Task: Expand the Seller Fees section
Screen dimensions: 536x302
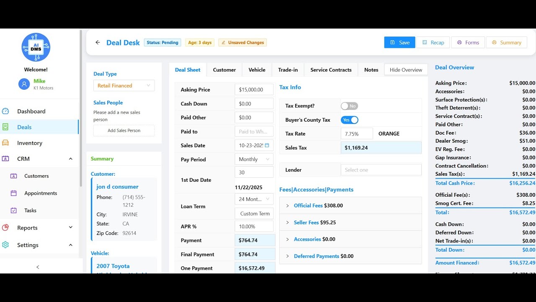Action: point(350,222)
